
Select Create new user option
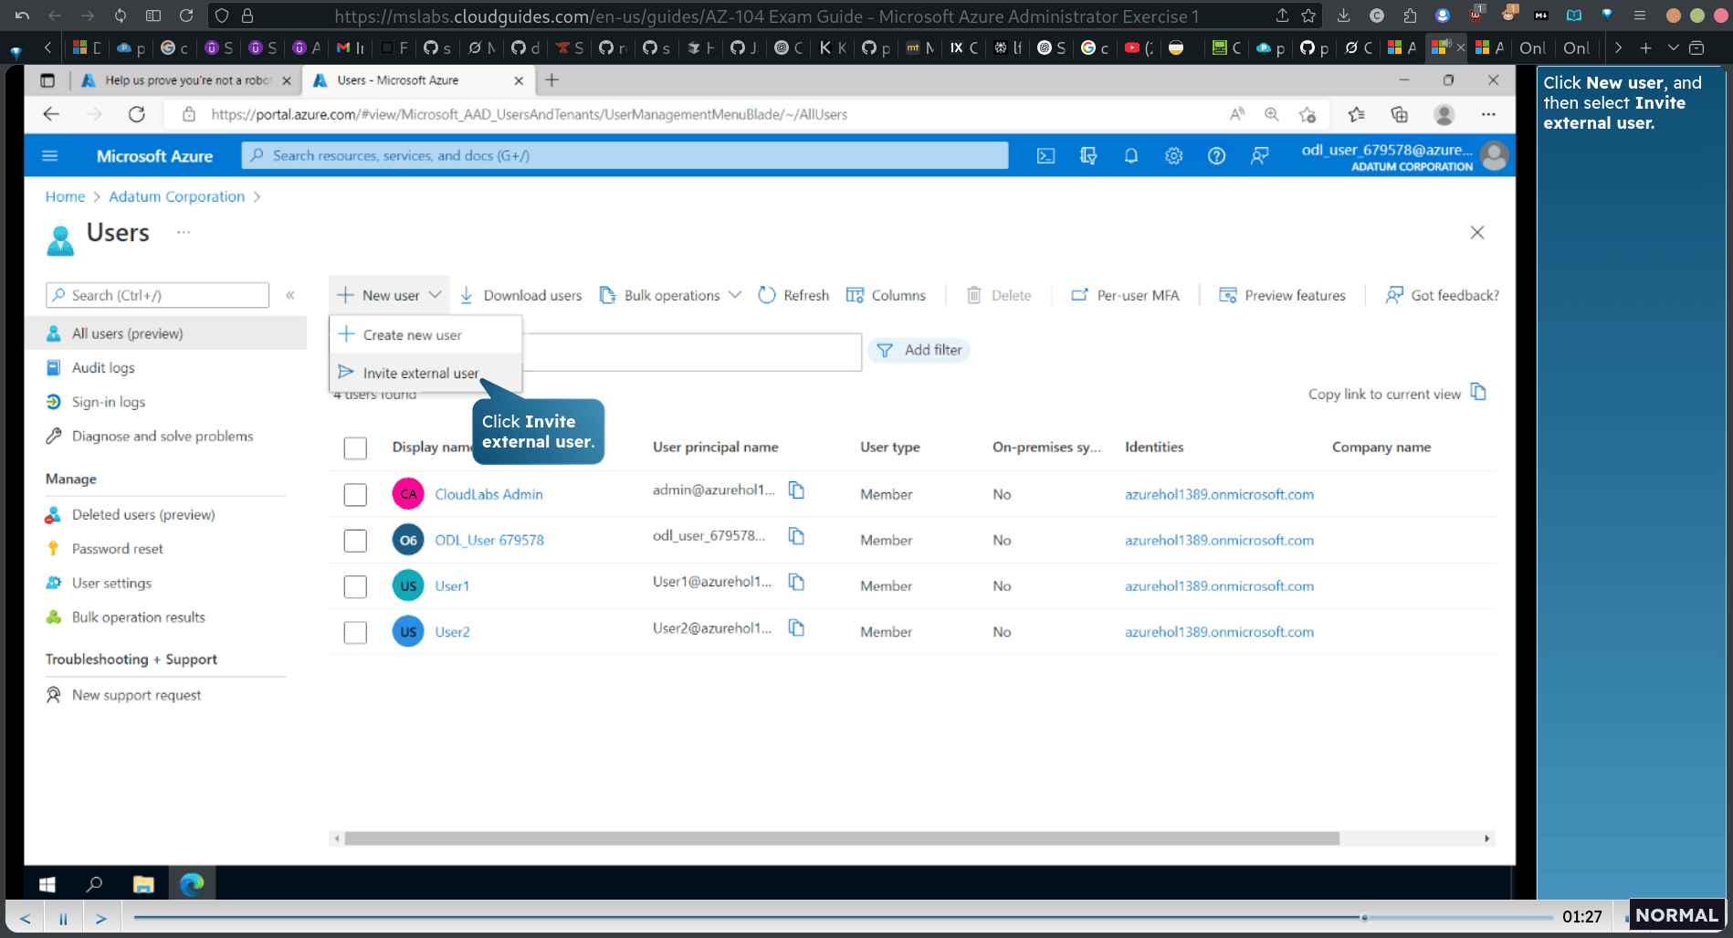tap(425, 335)
